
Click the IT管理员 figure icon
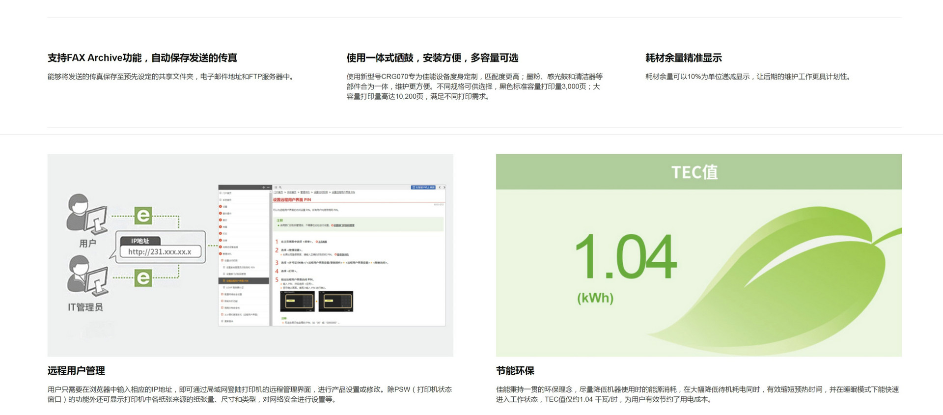click(x=86, y=276)
